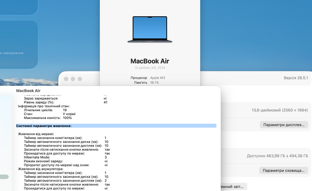Click the MacBook Air laptop image
The image size is (312, 191).
150,29
